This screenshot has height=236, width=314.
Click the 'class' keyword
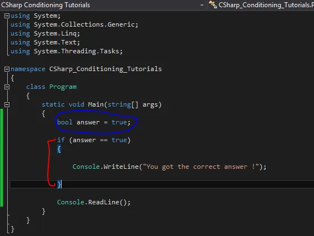pos(36,87)
